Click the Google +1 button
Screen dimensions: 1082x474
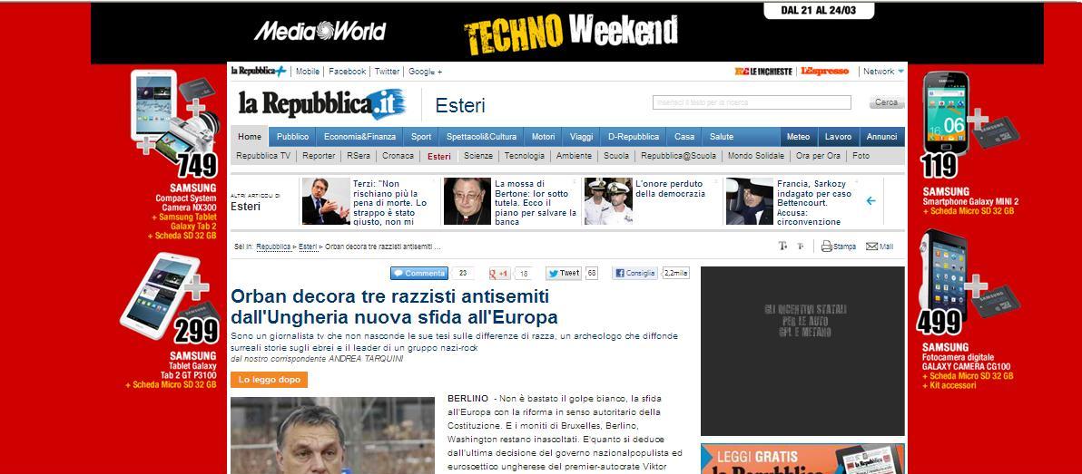click(499, 274)
